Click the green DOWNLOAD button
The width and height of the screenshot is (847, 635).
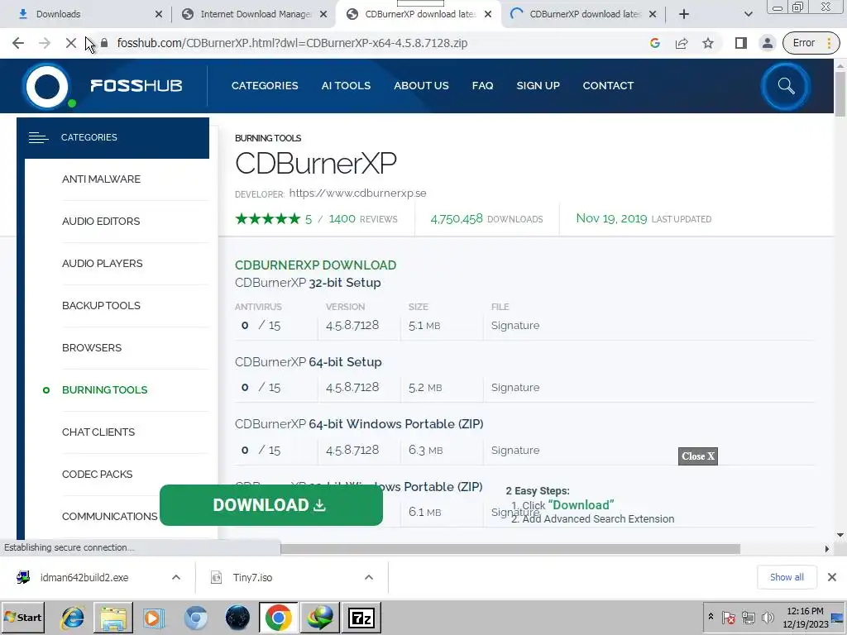click(271, 505)
